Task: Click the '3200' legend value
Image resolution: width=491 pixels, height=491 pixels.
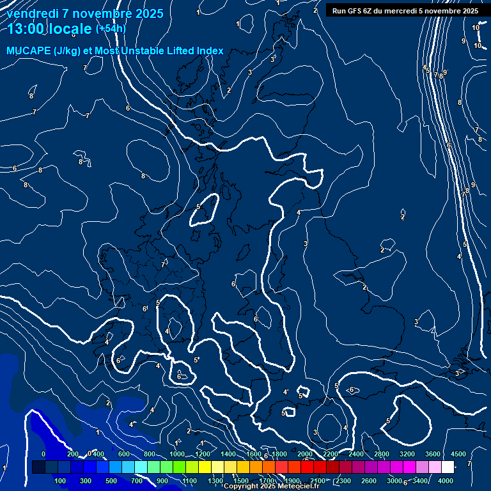Action: [x=407, y=454]
